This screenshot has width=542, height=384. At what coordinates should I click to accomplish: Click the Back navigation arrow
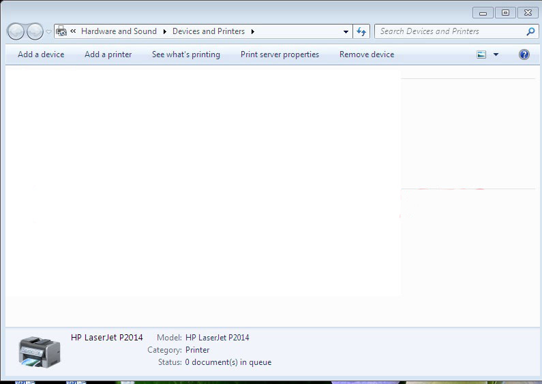16,31
